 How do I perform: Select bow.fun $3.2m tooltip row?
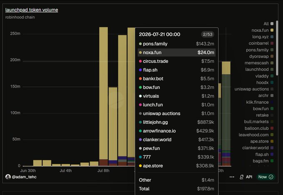click(x=176, y=87)
